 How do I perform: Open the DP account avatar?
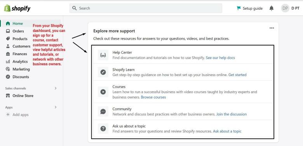(x=285, y=8)
